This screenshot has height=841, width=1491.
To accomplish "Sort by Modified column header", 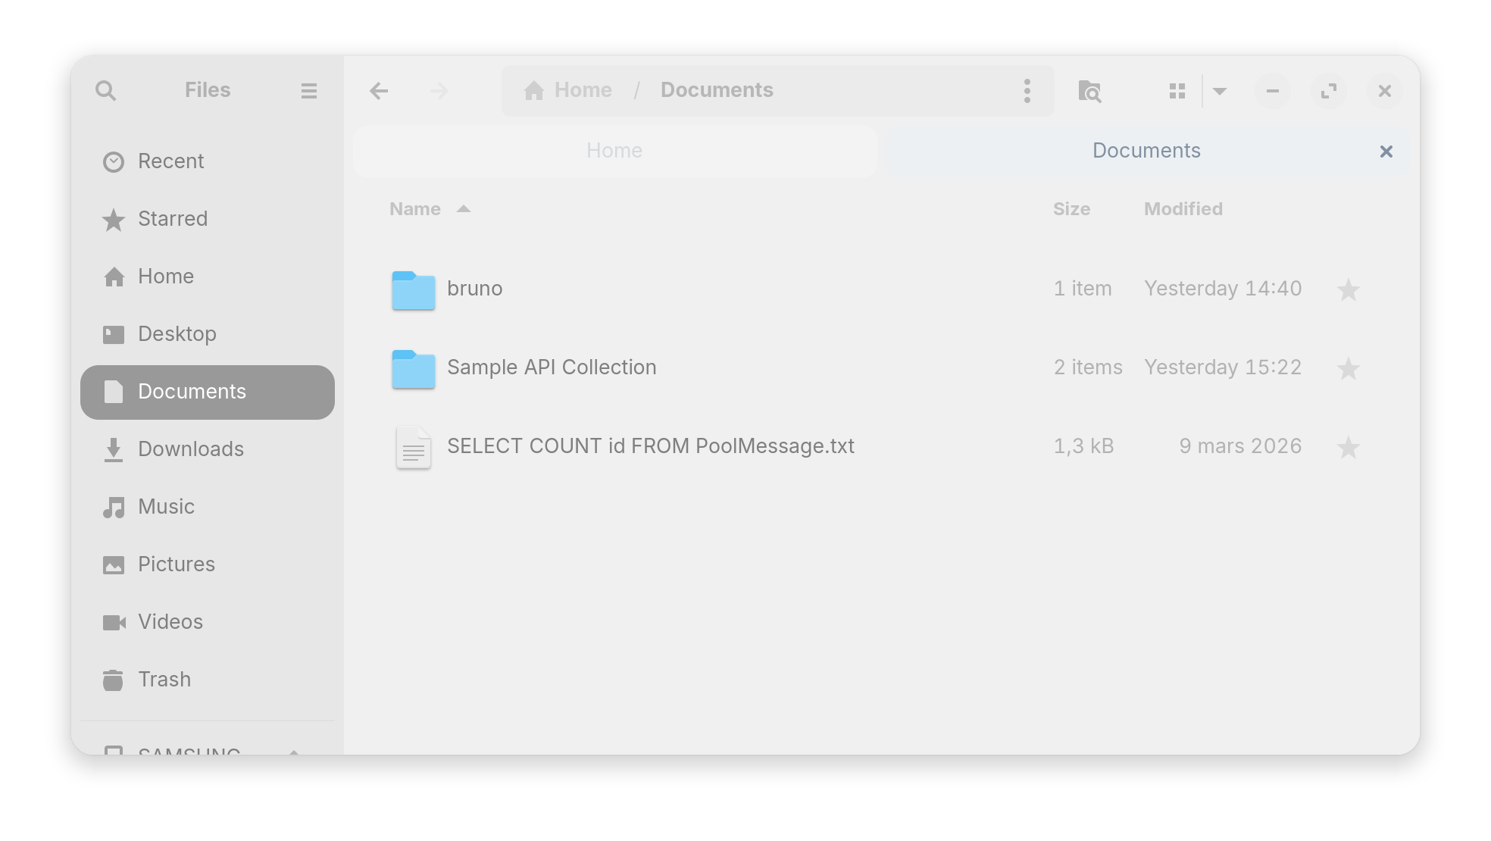I will click(1183, 209).
